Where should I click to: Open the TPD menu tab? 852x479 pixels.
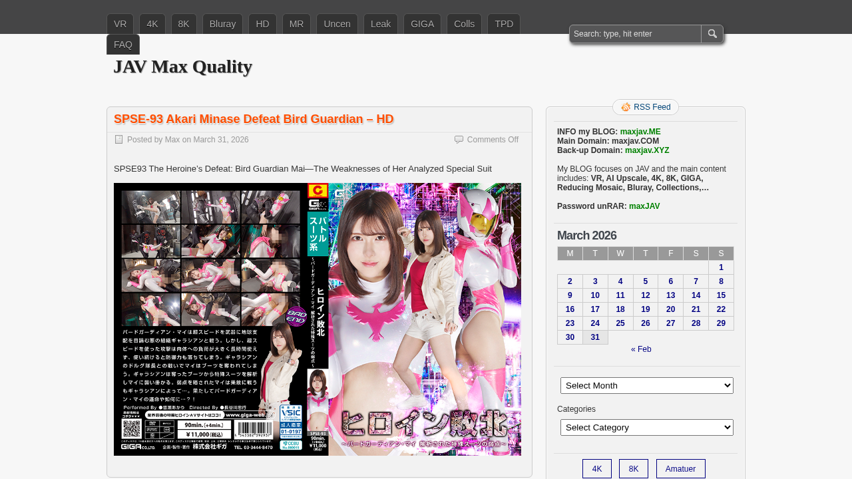pyautogui.click(x=504, y=24)
